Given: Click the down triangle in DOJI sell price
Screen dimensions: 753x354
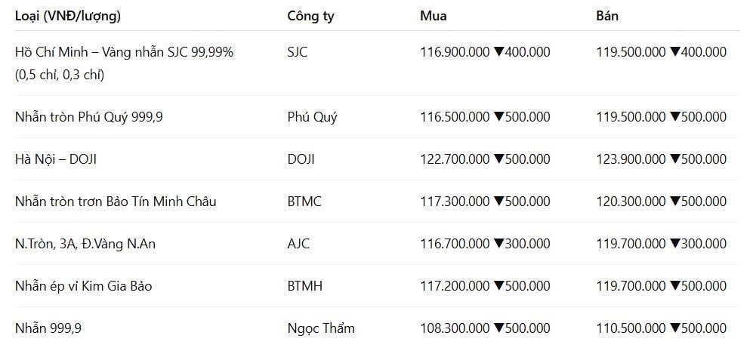Looking at the screenshot, I should [x=674, y=159].
